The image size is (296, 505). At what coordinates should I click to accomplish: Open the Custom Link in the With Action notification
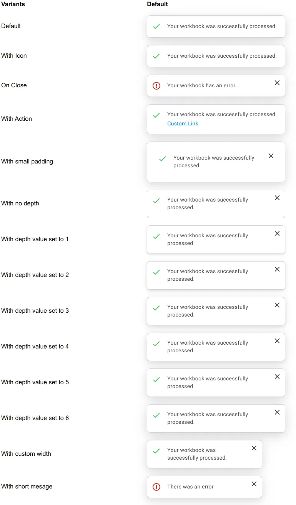pyautogui.click(x=183, y=123)
